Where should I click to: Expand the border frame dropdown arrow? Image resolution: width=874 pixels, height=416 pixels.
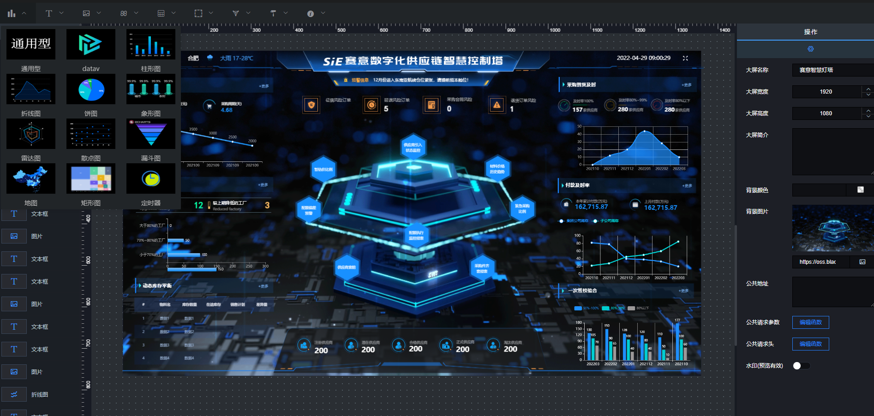click(211, 13)
